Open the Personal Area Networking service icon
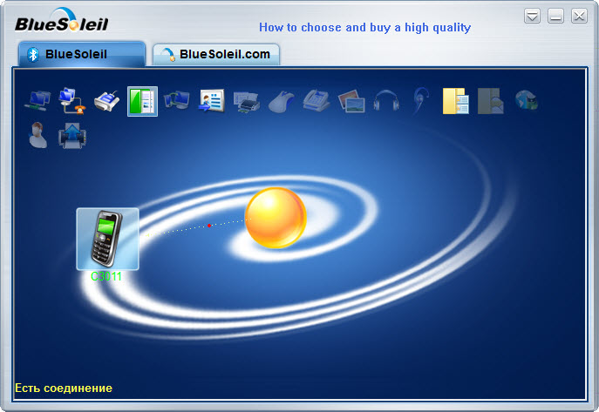The width and height of the screenshot is (599, 412). pos(37,101)
